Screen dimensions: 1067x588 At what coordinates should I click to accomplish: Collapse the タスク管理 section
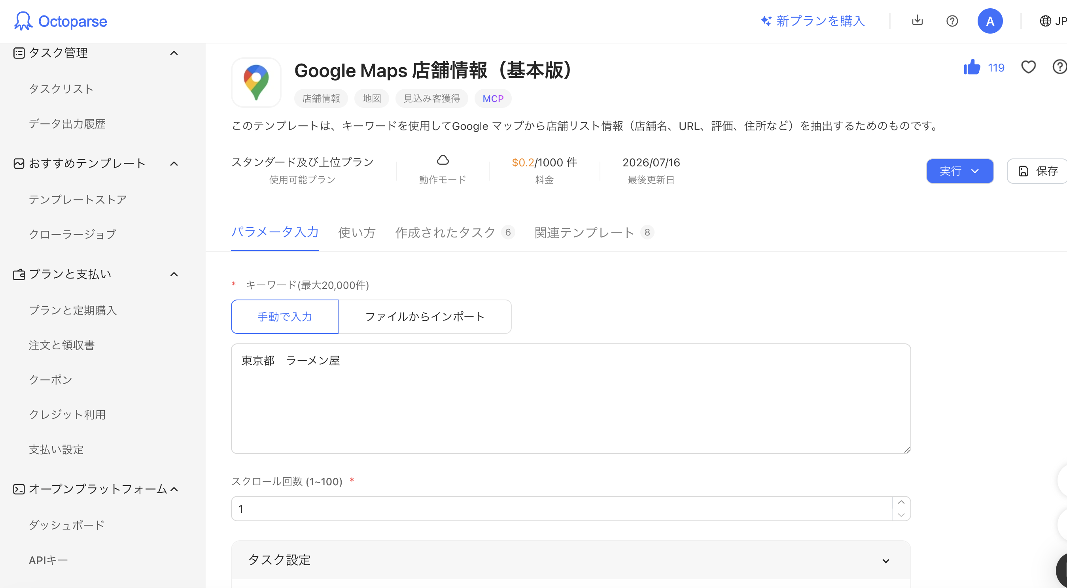coord(174,53)
